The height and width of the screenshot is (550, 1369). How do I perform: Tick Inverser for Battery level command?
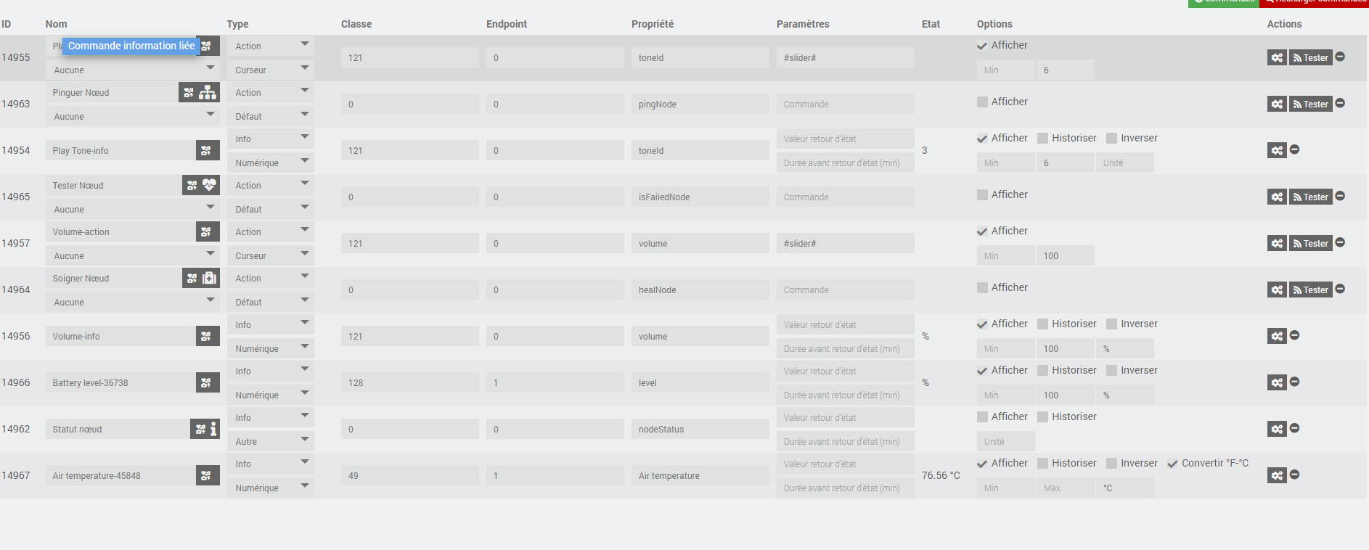pos(1111,370)
